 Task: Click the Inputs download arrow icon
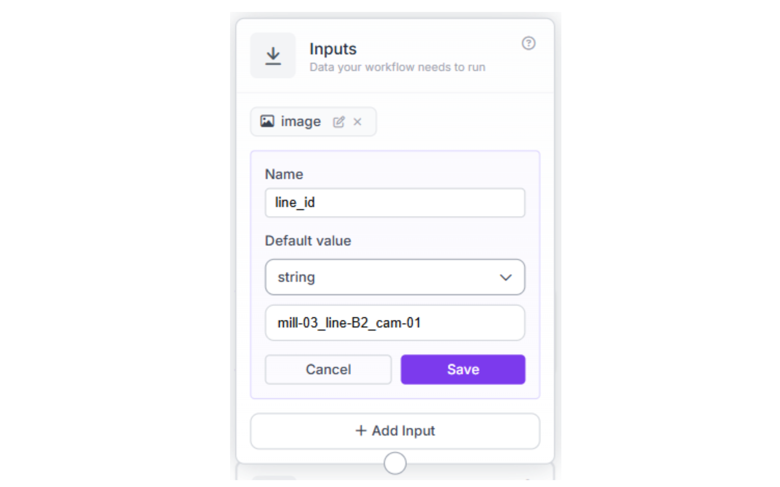(x=273, y=56)
